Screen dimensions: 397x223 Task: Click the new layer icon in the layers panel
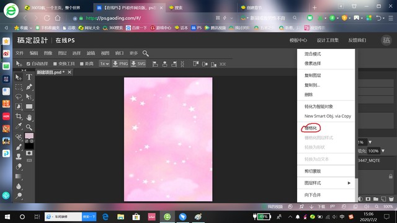click(383, 199)
